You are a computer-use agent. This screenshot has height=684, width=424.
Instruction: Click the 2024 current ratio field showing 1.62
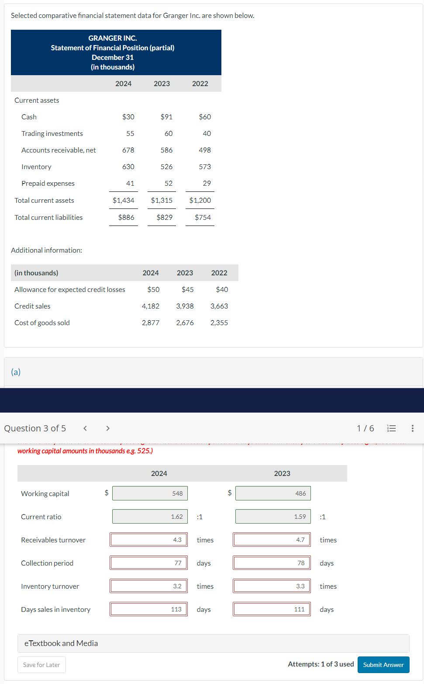150,516
